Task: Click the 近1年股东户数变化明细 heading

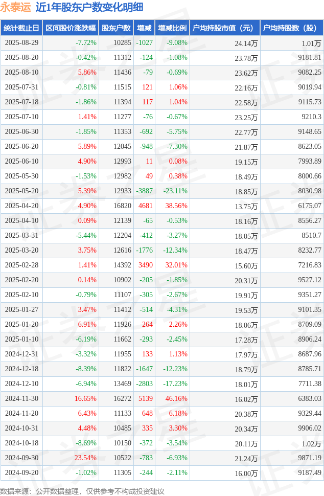Action: (x=89, y=7)
